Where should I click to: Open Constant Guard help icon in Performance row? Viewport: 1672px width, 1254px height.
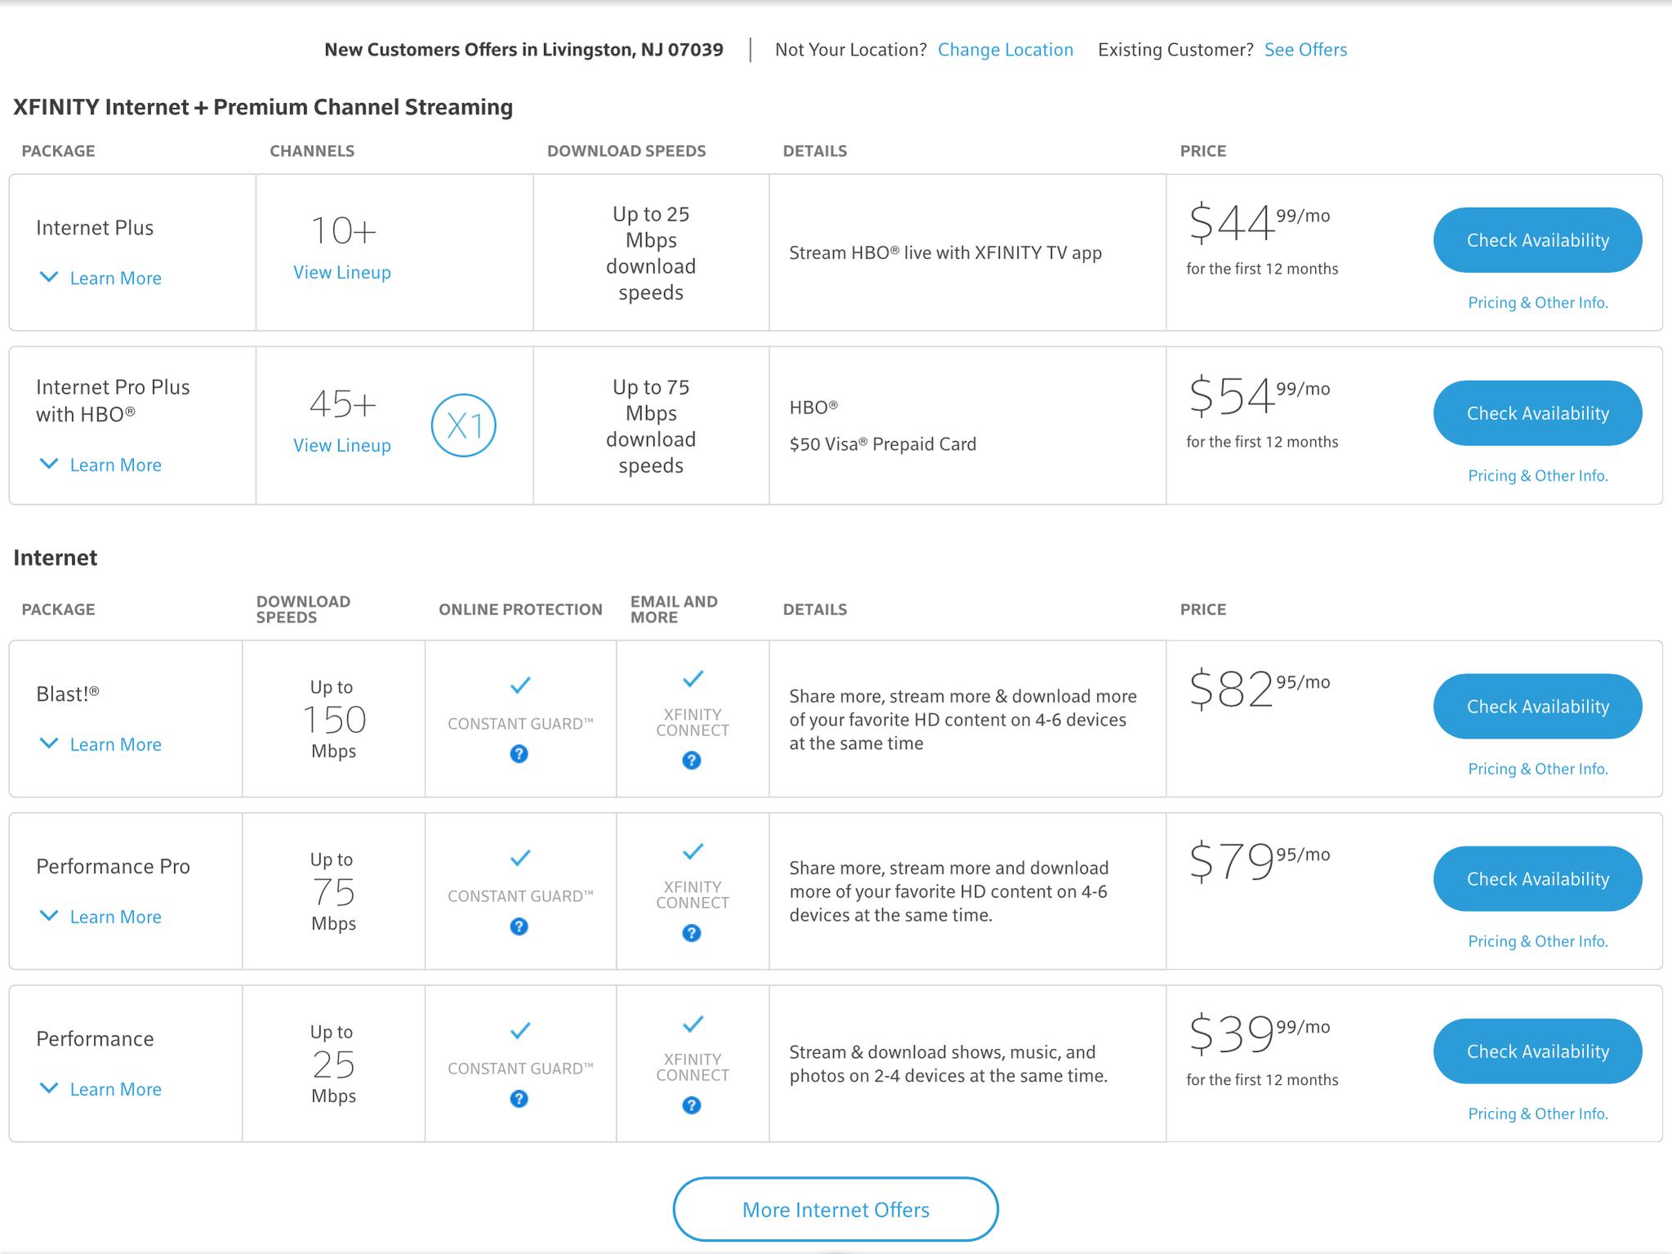(519, 1099)
